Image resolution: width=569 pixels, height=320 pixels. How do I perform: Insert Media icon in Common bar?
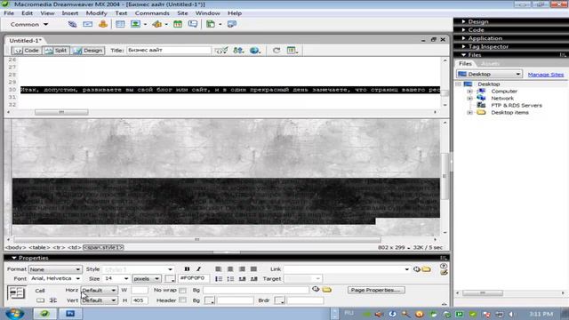point(157,24)
